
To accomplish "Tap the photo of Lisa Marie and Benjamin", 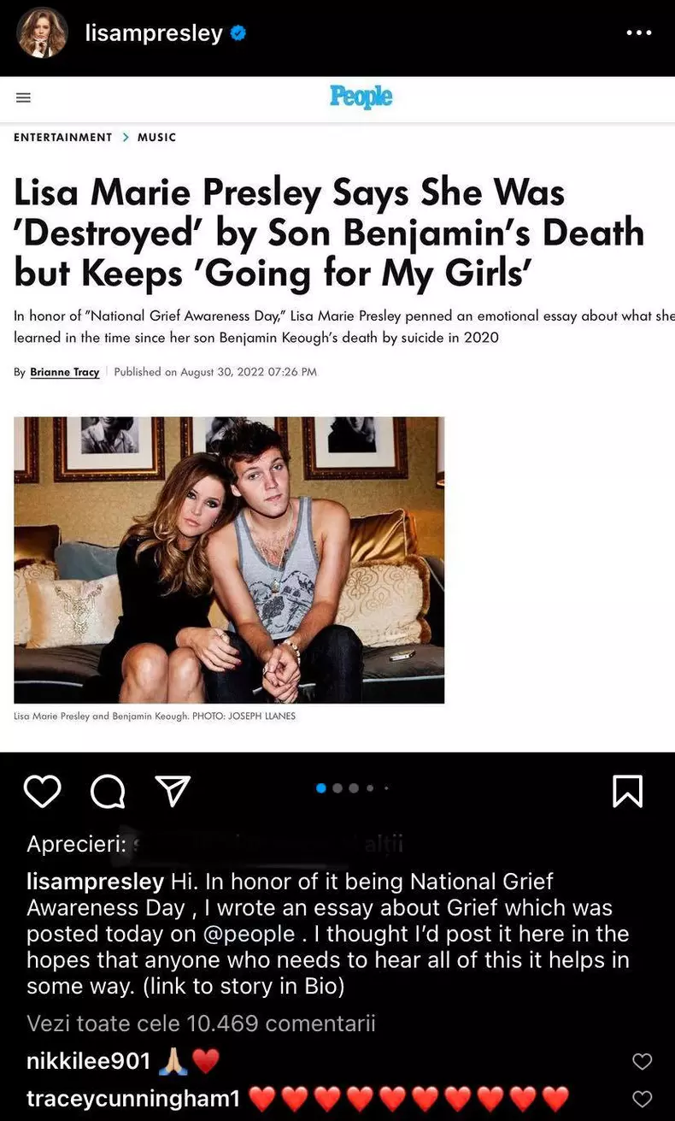I will pyautogui.click(x=229, y=560).
